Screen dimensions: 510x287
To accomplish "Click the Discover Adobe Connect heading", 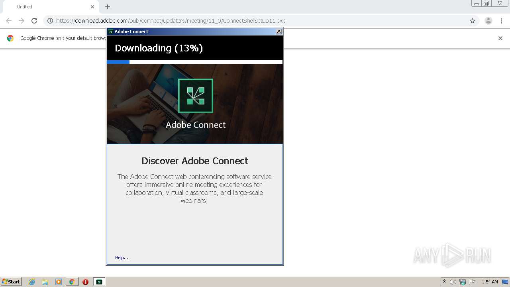I will click(195, 161).
